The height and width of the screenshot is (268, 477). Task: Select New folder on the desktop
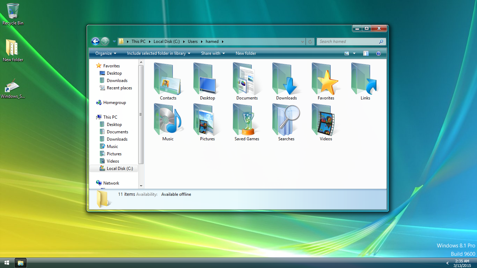(x=13, y=50)
